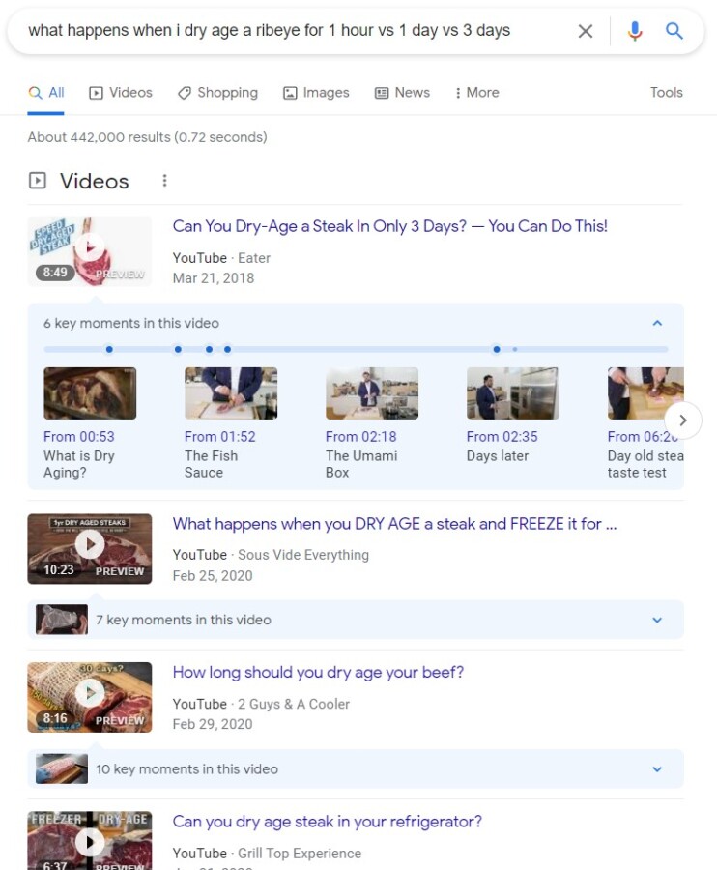This screenshot has height=870, width=717.
Task: Play the 2 Guys & A Cooler video preview
Action: click(89, 696)
